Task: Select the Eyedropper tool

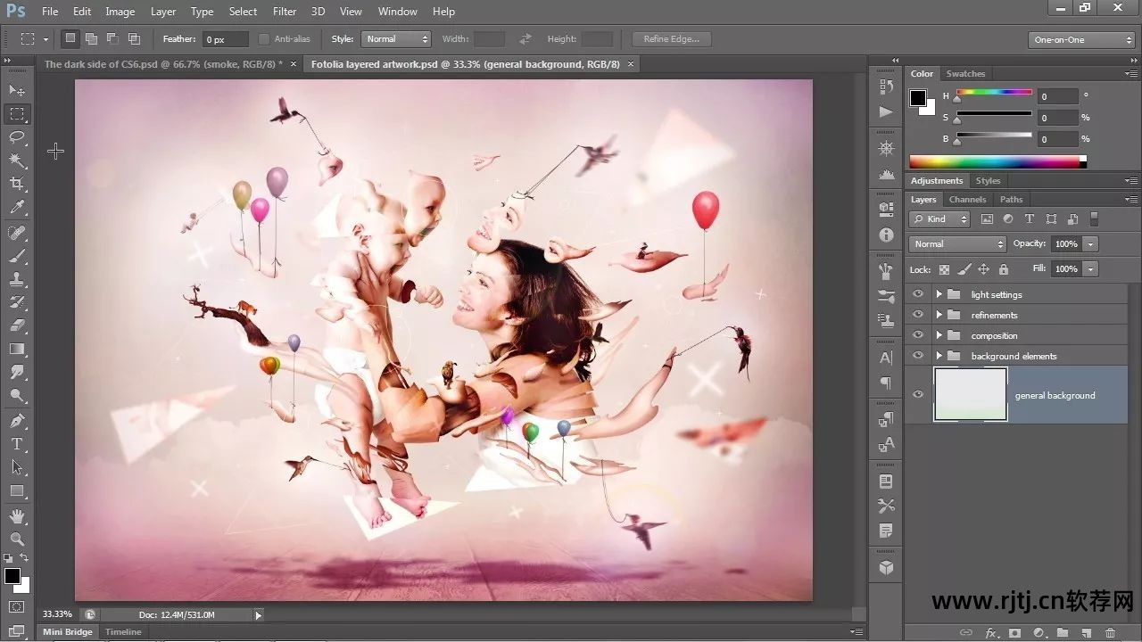Action: (x=17, y=208)
